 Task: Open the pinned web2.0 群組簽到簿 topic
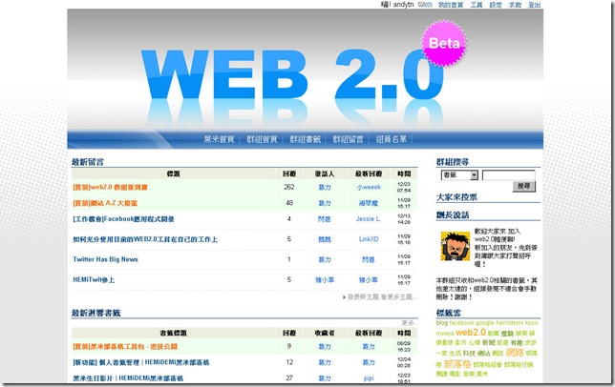(x=110, y=188)
